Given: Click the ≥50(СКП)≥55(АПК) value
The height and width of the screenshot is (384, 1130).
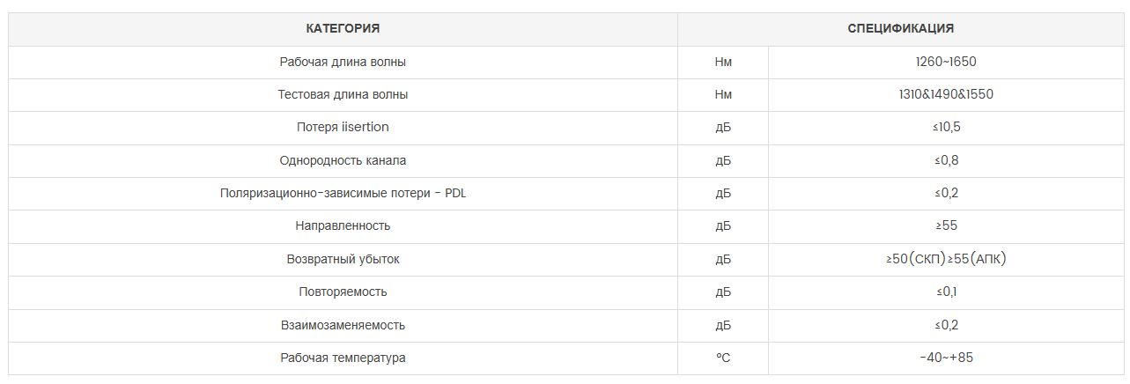Looking at the screenshot, I should (946, 260).
